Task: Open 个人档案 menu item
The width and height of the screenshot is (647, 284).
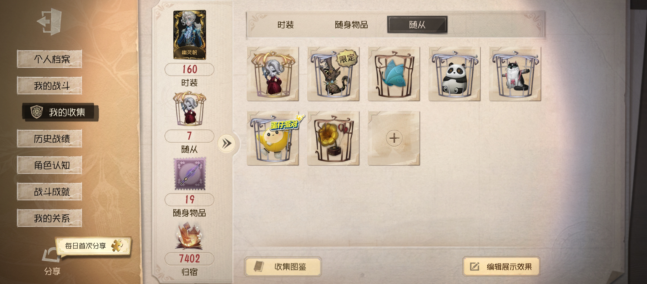Action: click(x=50, y=59)
